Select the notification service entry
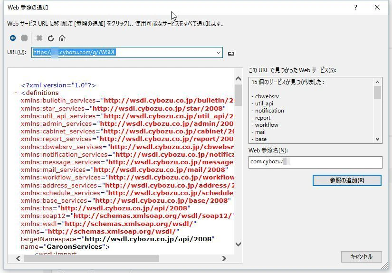 click(x=268, y=111)
